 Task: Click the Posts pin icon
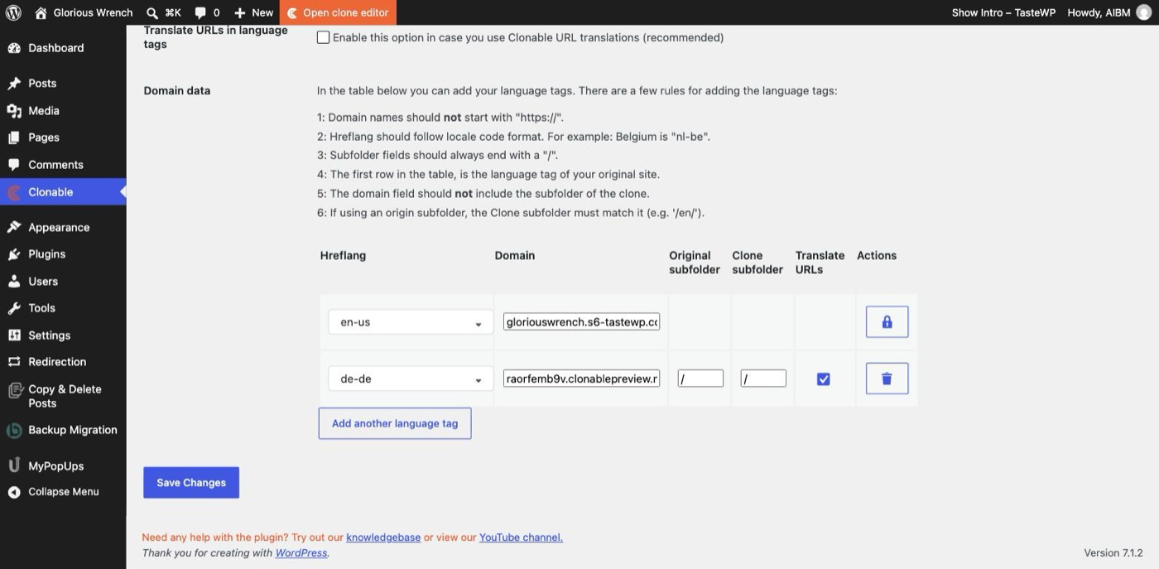(14, 83)
